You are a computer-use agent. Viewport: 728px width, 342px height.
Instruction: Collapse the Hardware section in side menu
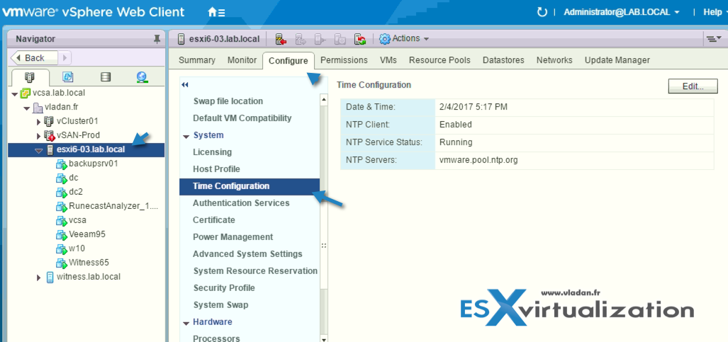[x=186, y=323]
